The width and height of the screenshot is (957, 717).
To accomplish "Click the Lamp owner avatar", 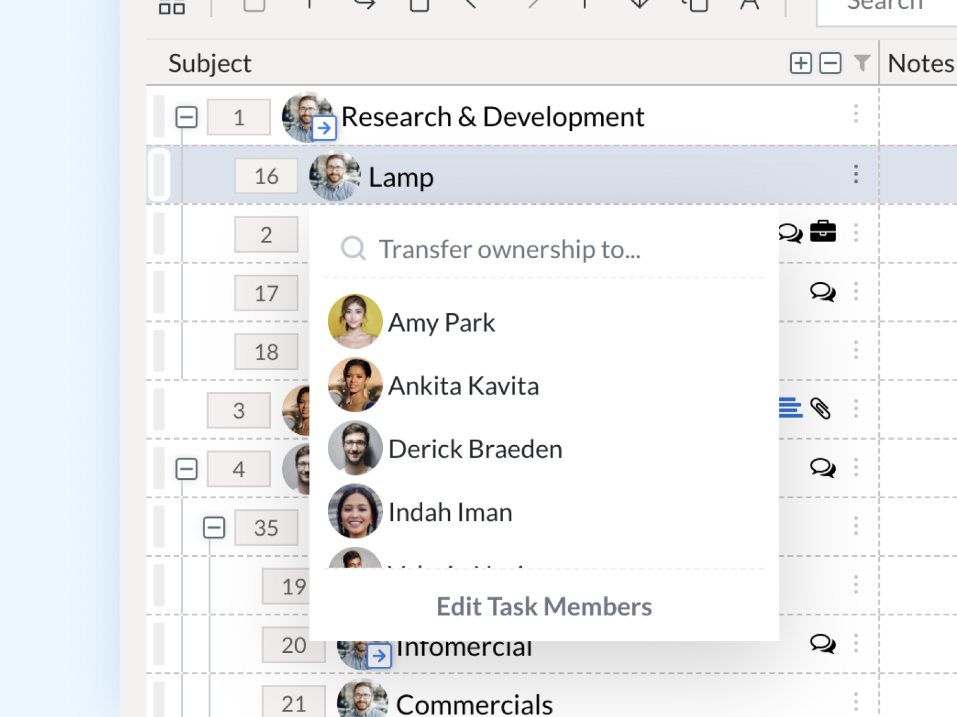I will pos(334,177).
